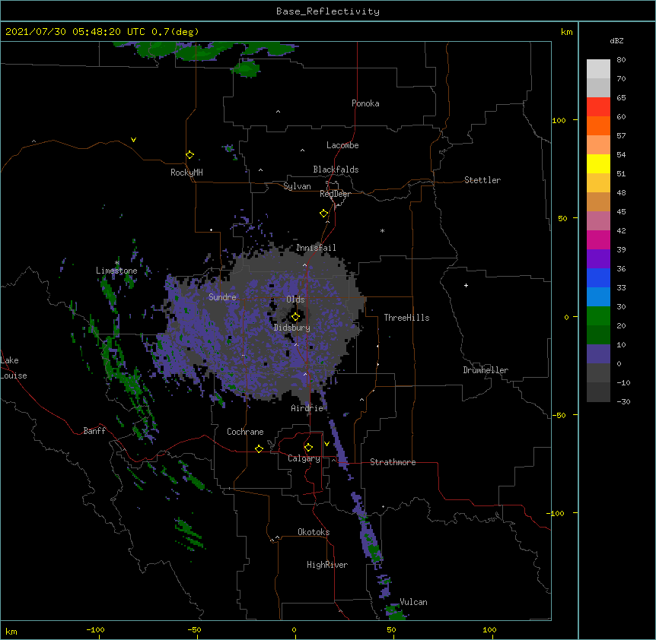The image size is (656, 640).
Task: Select the white caret marker west of Ponoka
Action: point(279,112)
